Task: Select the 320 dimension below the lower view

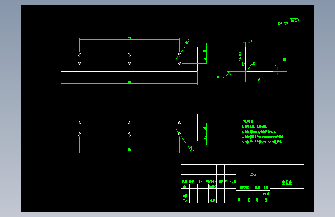Action: pos(129,150)
